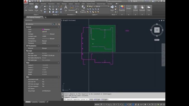Select the Line tool
This screenshot has width=189, height=106.
[x=26, y=8]
